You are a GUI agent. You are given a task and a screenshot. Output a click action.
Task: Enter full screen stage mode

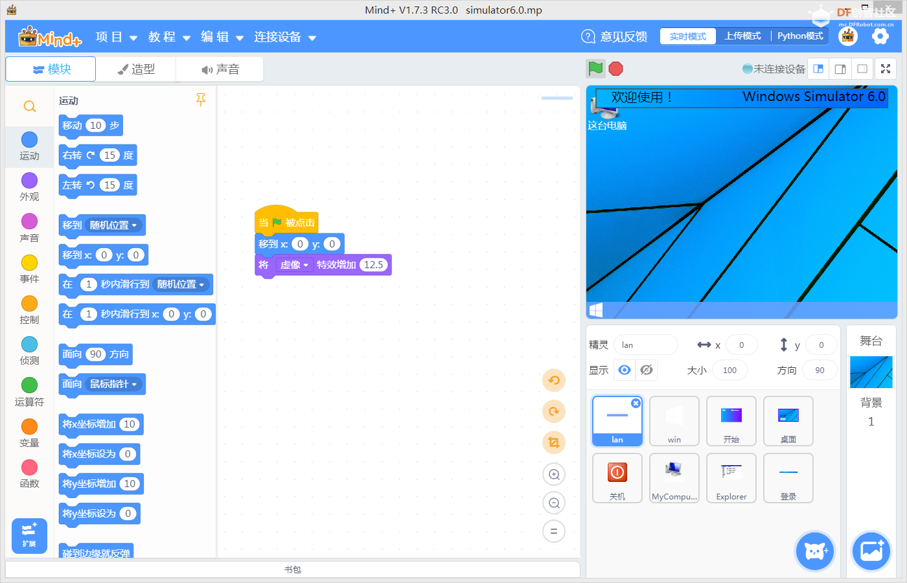click(x=886, y=69)
